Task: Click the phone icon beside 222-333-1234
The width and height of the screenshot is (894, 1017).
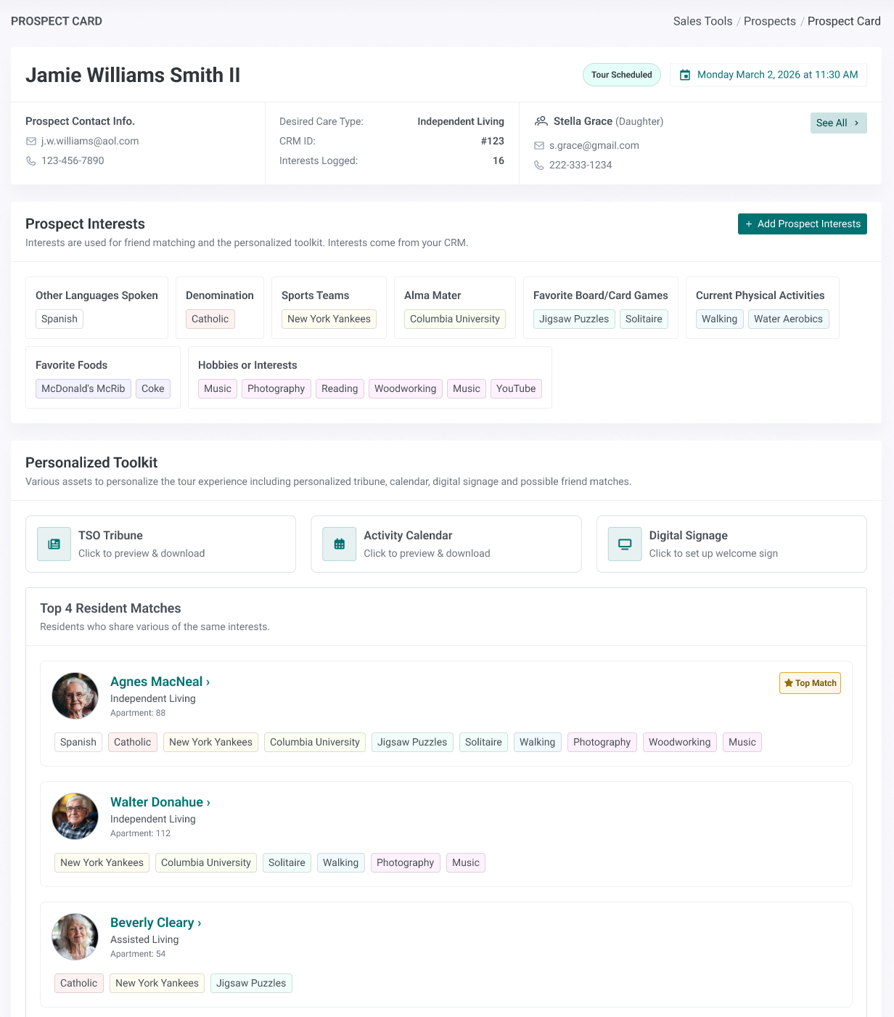Action: [539, 166]
